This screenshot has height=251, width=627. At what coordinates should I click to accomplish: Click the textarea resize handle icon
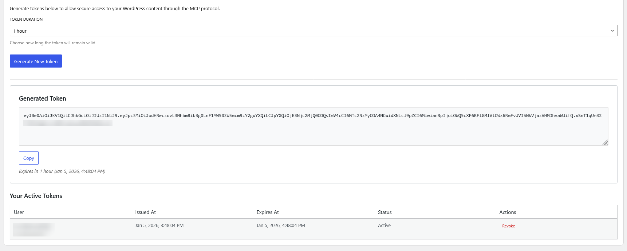[605, 142]
